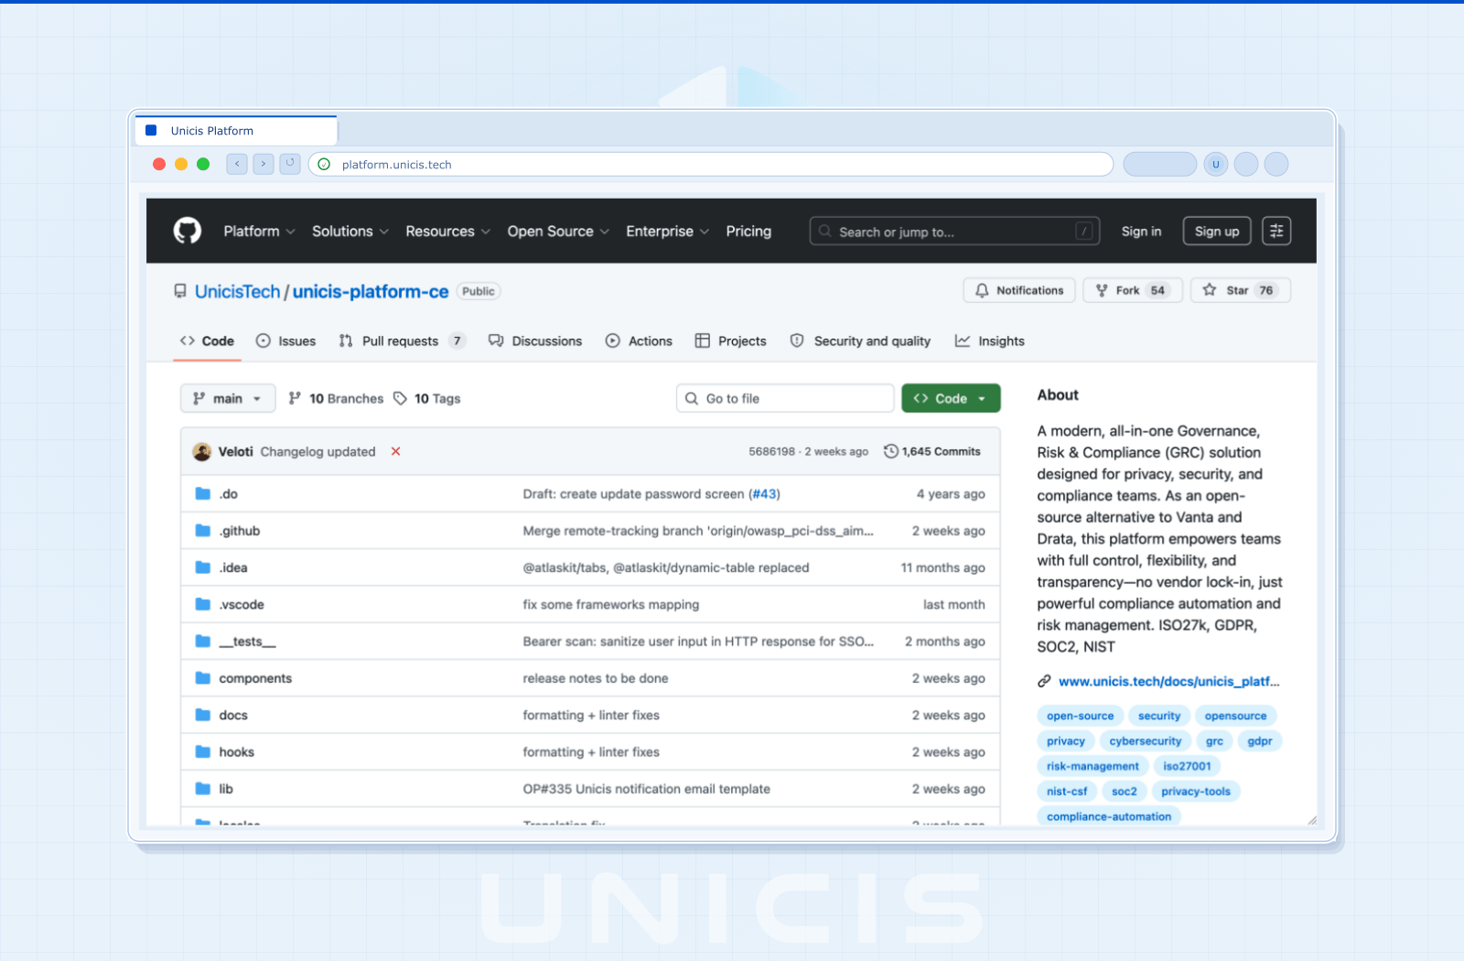Expand the Resources dropdown menu

tap(448, 231)
